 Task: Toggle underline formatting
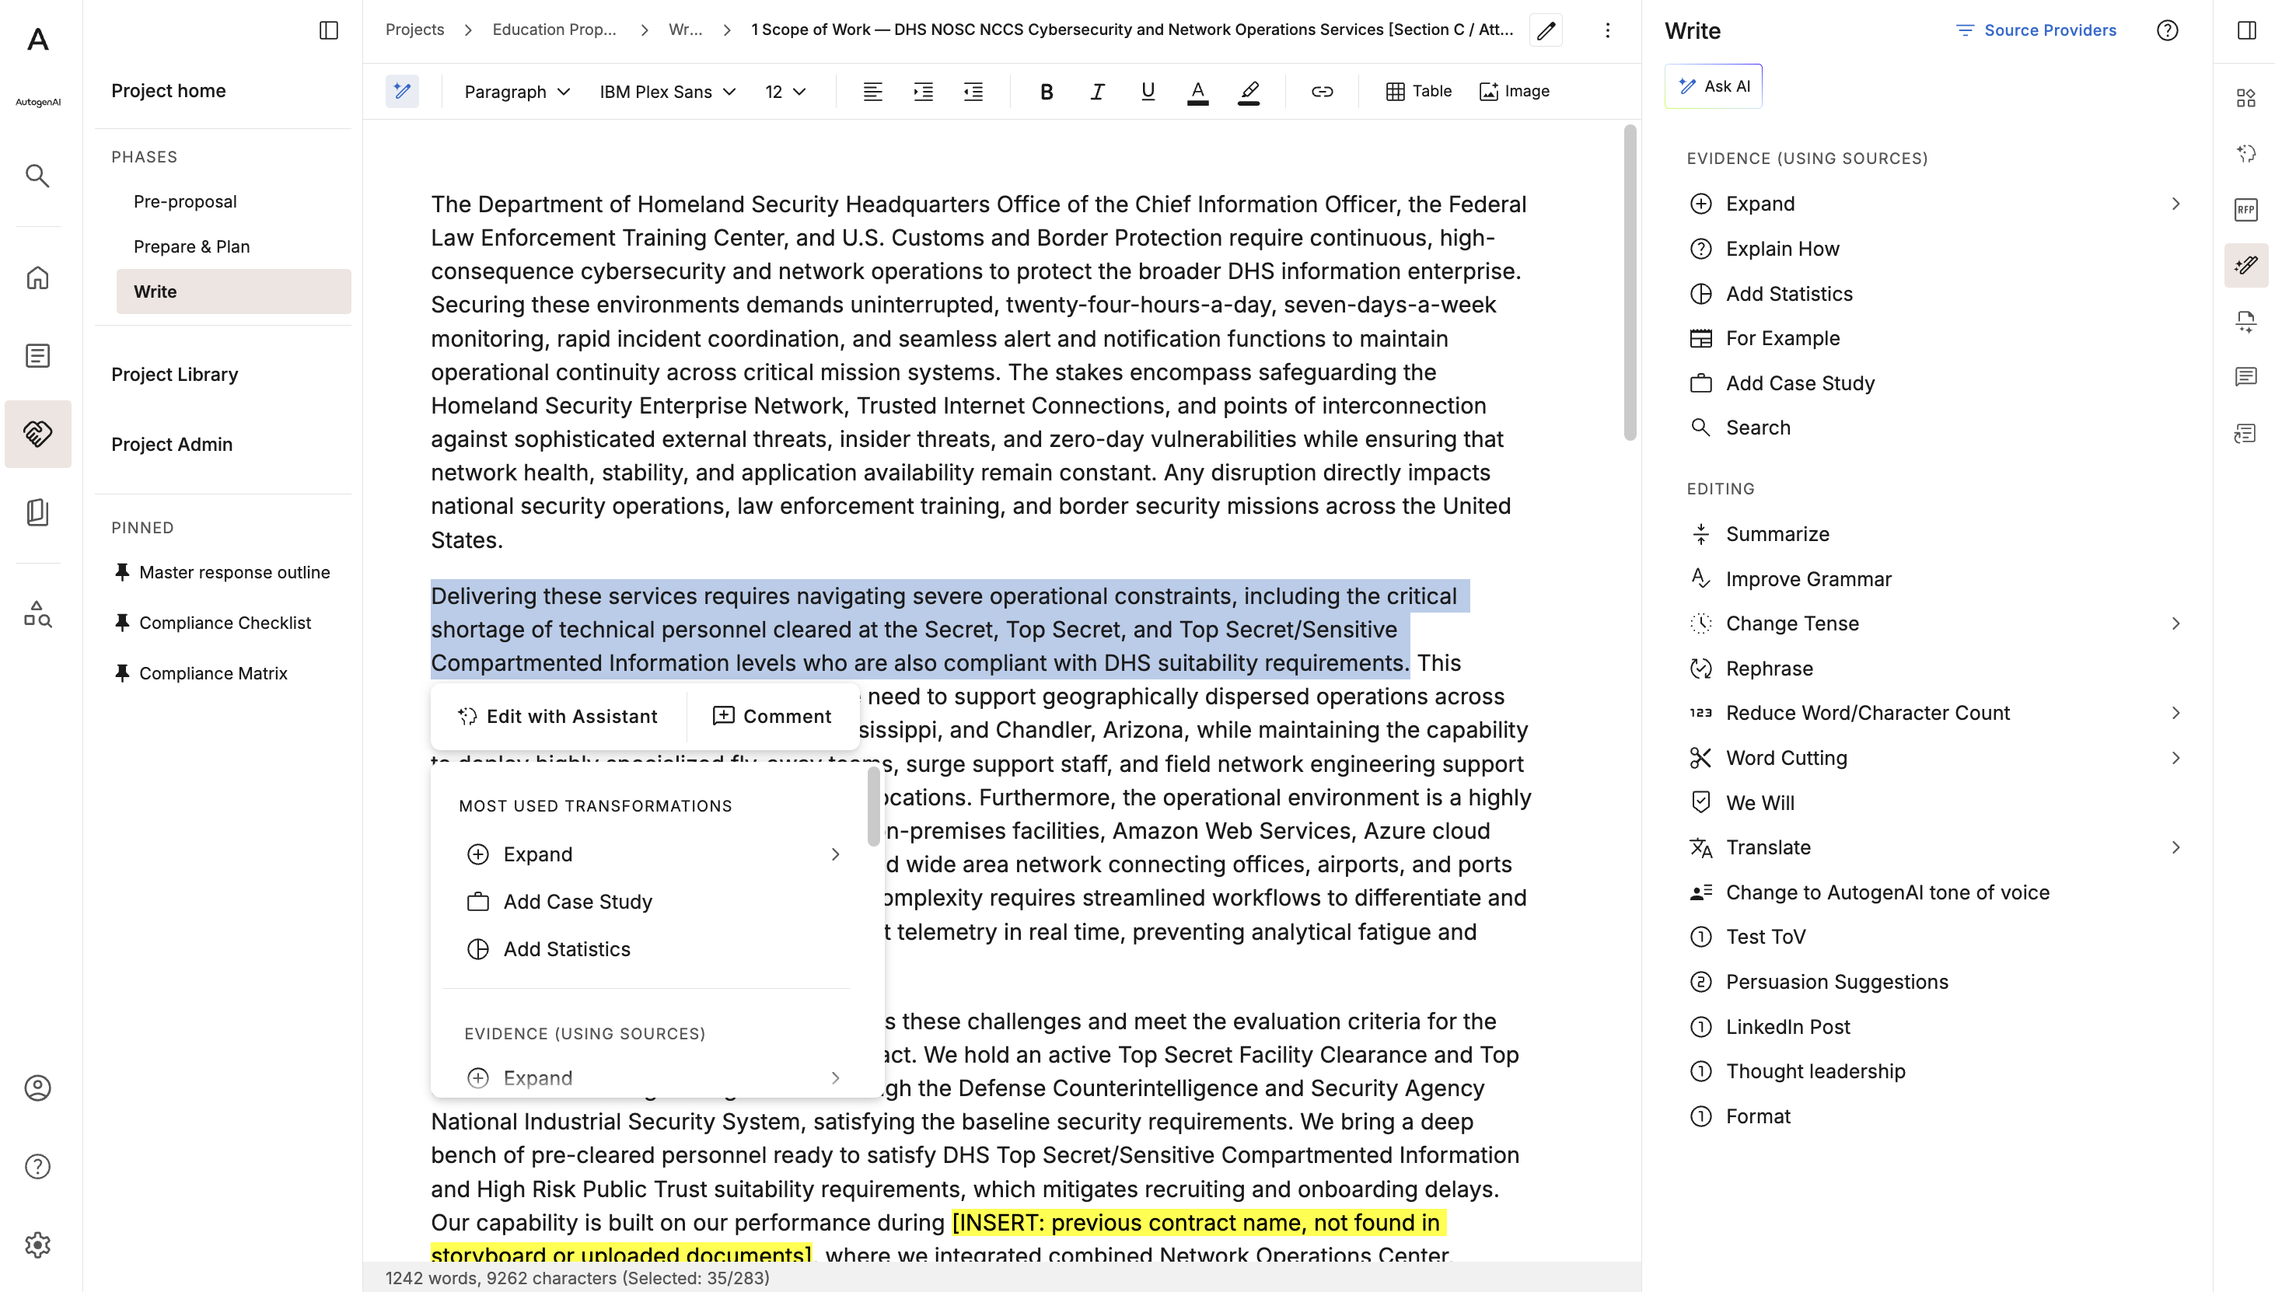pos(1148,92)
